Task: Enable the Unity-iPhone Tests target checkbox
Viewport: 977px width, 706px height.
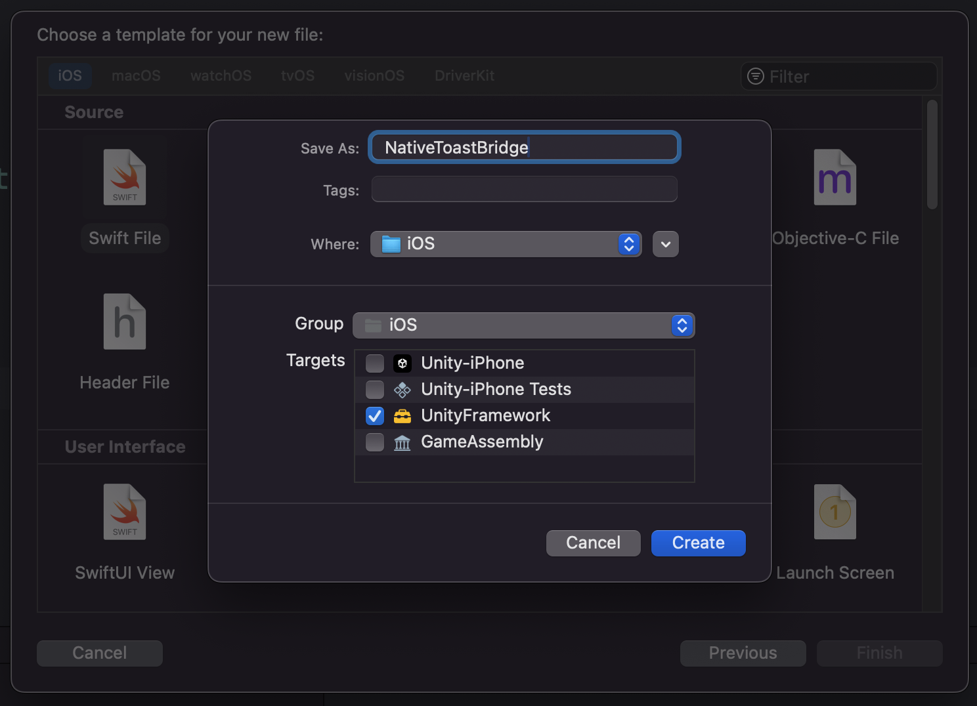Action: pyautogui.click(x=375, y=390)
